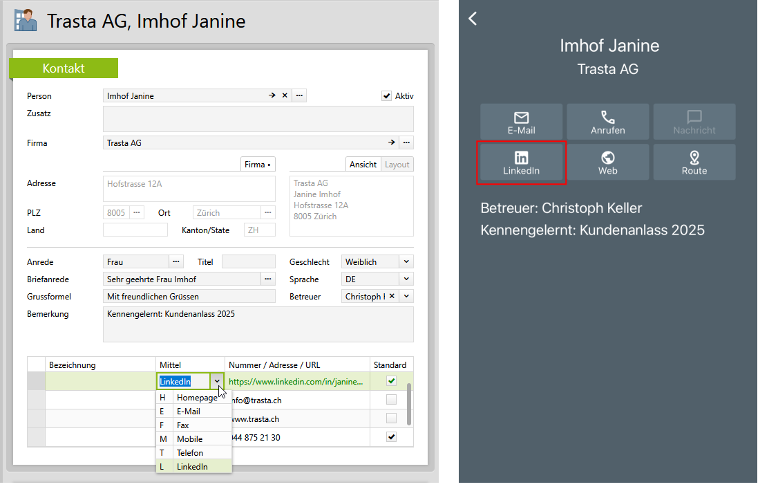
Task: Toggle Standard checkbox for the phone number row
Action: [x=392, y=437]
